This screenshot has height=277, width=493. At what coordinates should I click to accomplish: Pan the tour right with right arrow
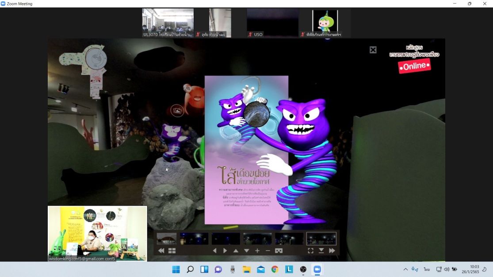coord(225,250)
